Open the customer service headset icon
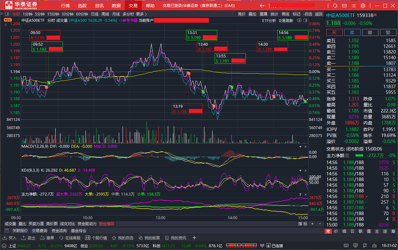Viewport: 398px width, 250px height. (x=335, y=6)
